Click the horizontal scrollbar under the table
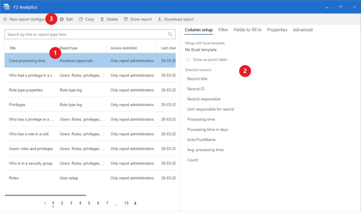This screenshot has width=361, height=212. click(x=45, y=195)
